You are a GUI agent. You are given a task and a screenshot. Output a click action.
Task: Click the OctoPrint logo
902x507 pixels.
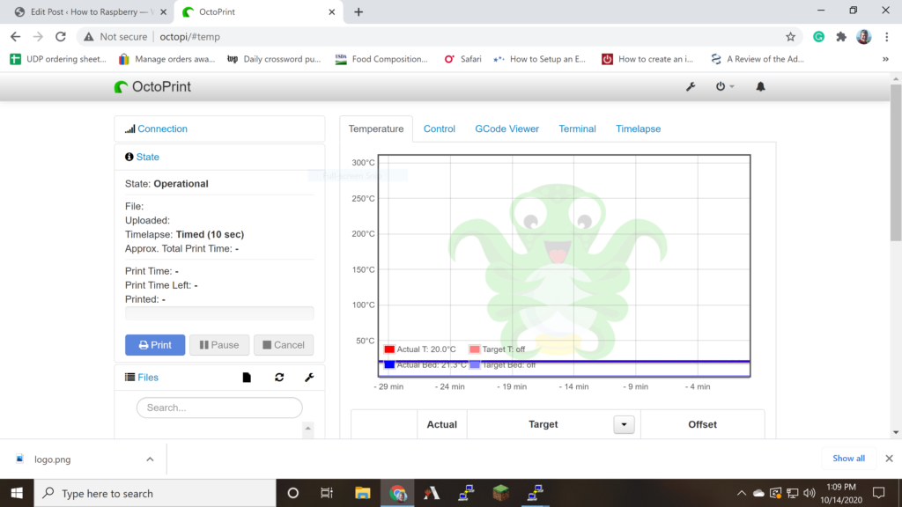[152, 87]
